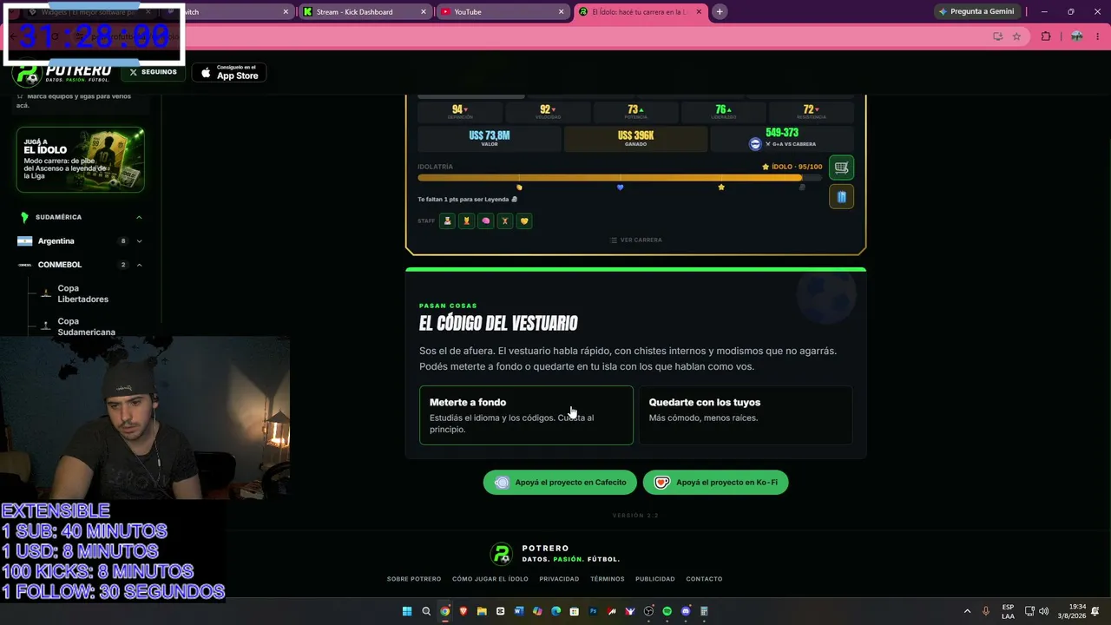
Task: Support the project on Ko-Fi
Action: (715, 482)
